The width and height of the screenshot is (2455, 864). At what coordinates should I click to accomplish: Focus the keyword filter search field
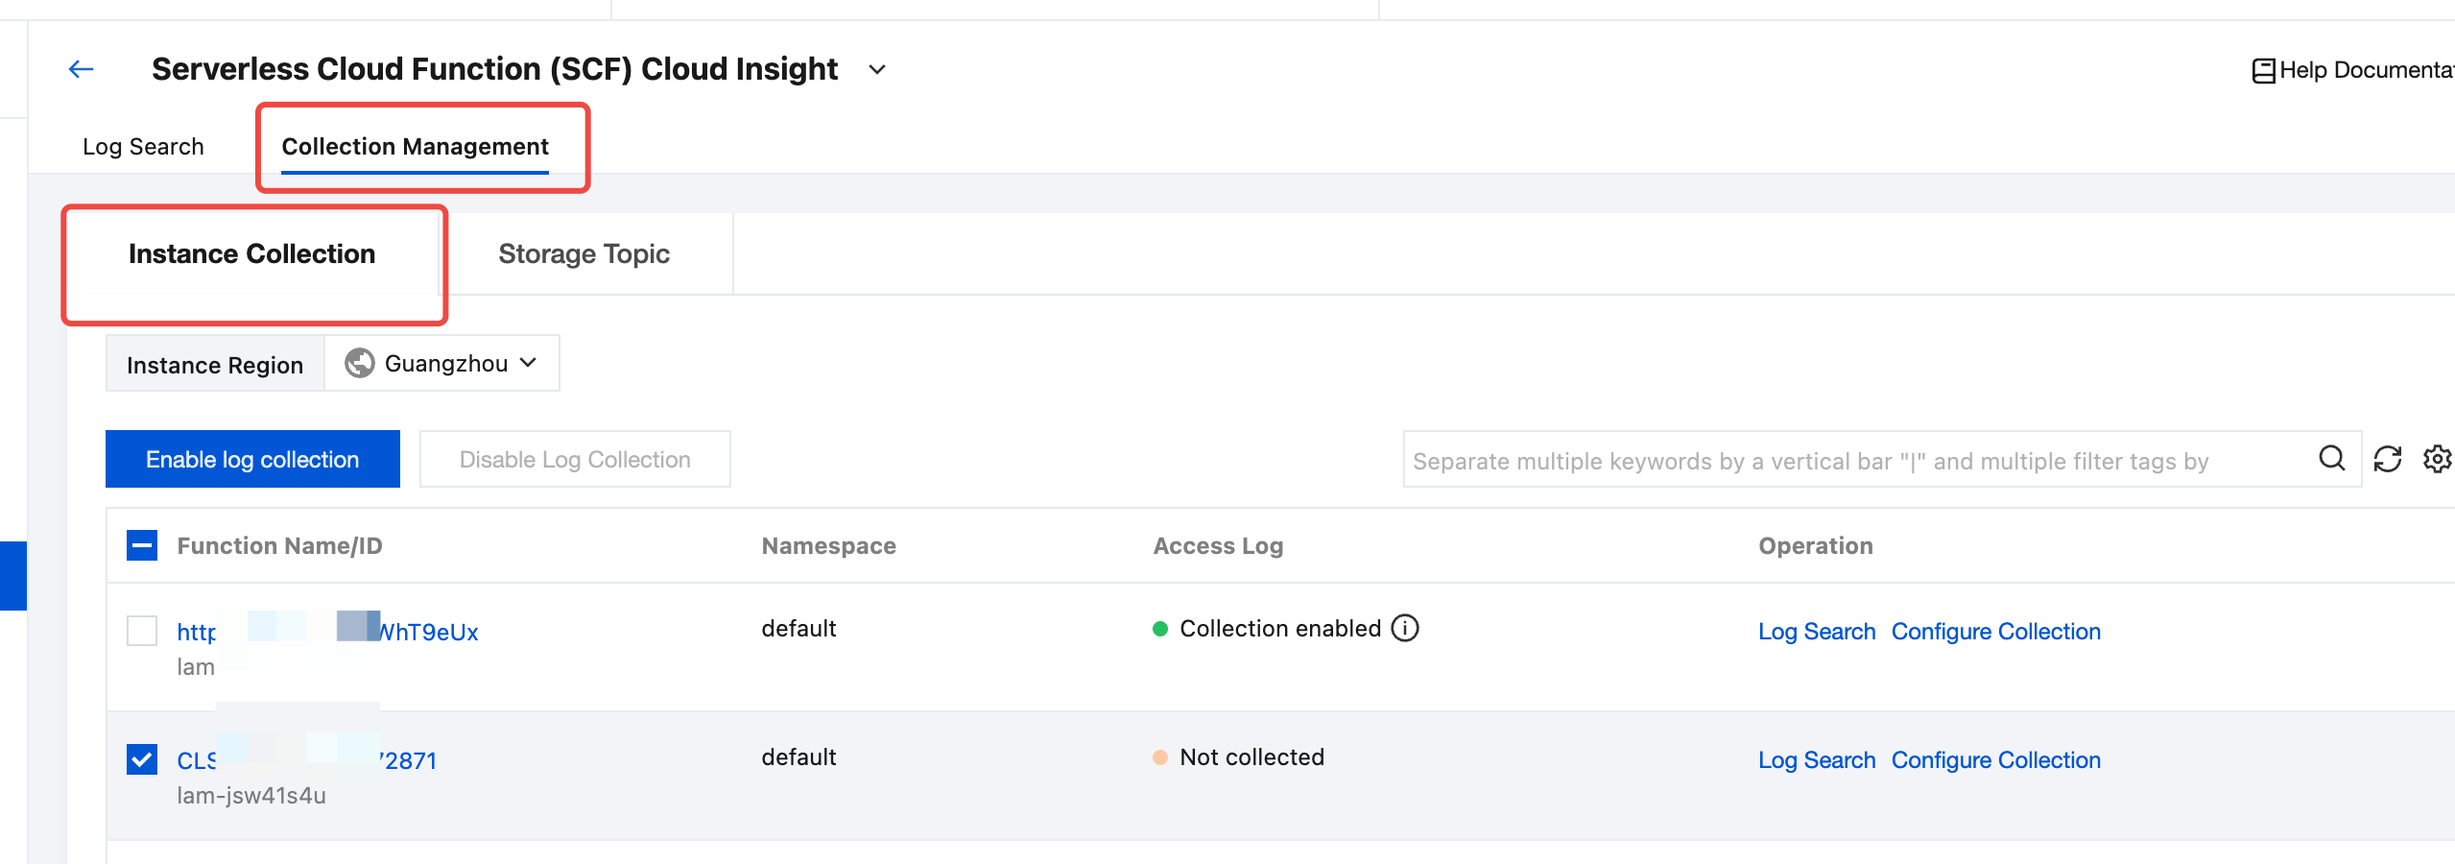coord(1852,461)
